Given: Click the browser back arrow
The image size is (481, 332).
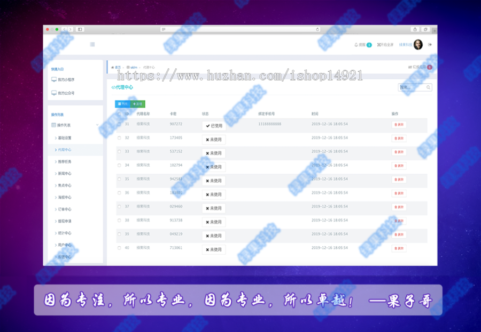Looking at the screenshot, I should 65,29.
